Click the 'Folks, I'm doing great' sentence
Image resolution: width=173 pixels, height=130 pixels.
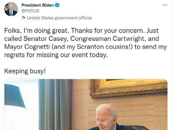[x=37, y=31]
